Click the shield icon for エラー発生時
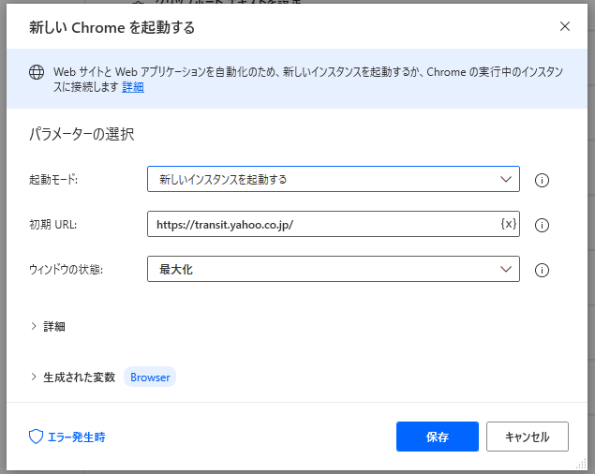595x474 pixels. pos(37,437)
